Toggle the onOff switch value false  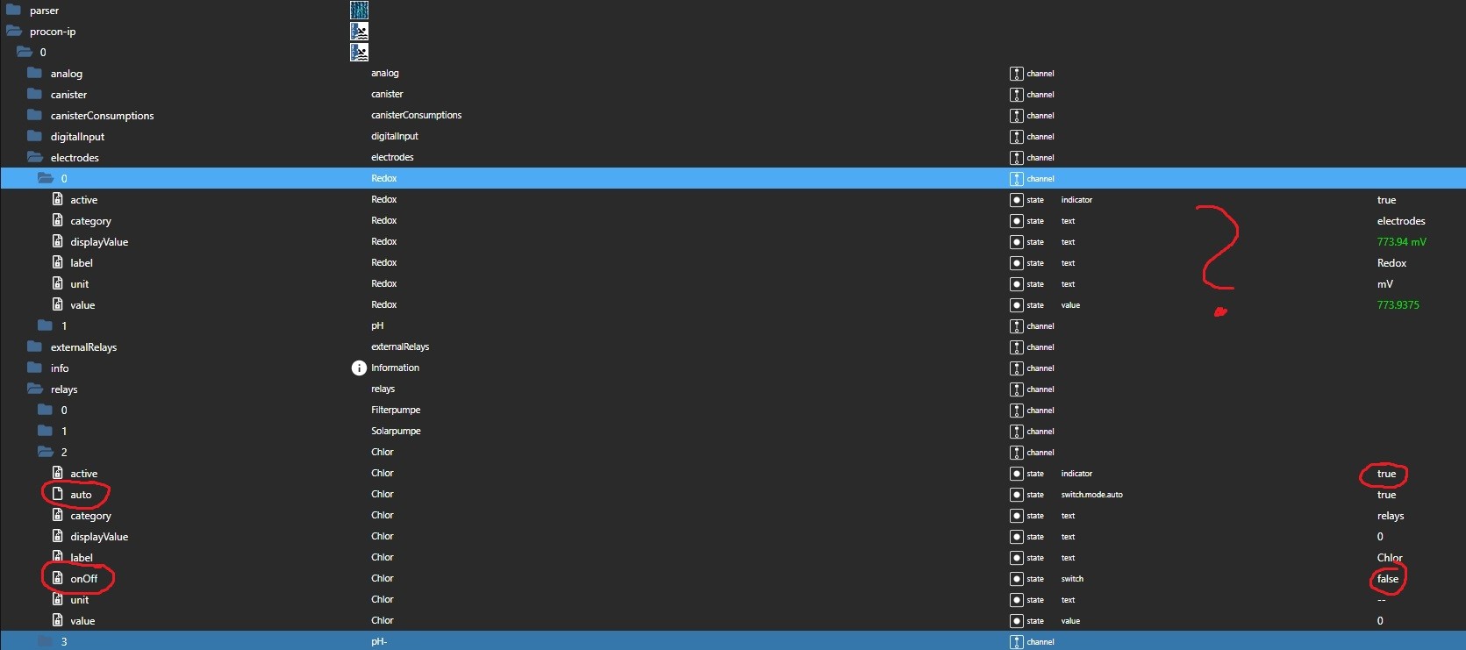pos(1387,579)
